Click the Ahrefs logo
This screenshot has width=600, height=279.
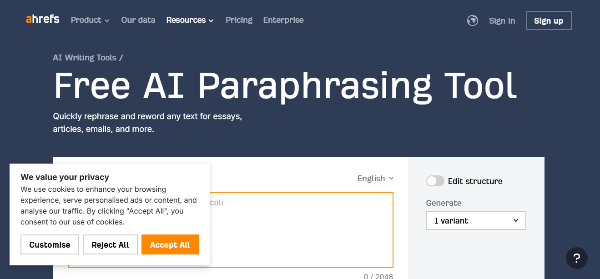[x=43, y=19]
